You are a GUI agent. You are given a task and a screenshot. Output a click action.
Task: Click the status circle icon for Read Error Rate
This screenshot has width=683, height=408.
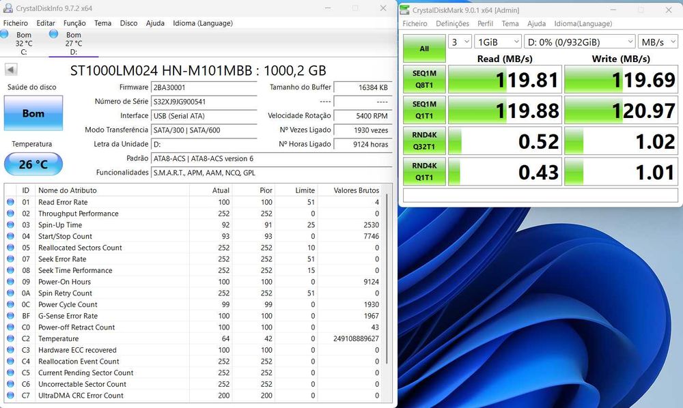pos(10,202)
